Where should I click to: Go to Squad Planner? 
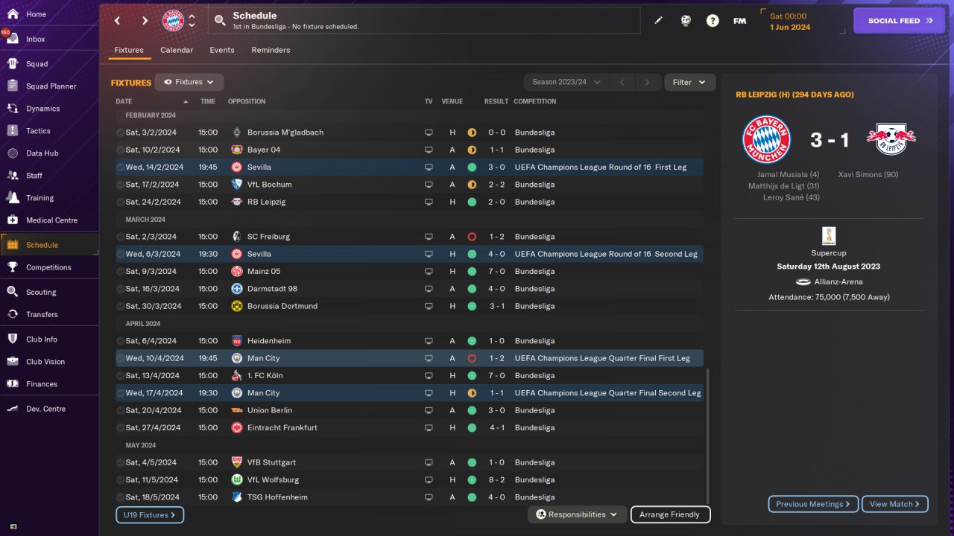pyautogui.click(x=51, y=86)
